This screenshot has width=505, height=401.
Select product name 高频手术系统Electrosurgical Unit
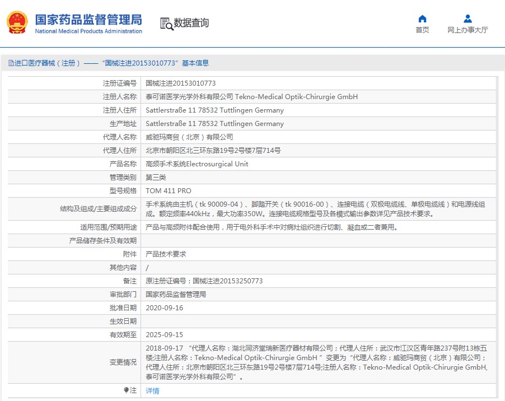coord(197,164)
